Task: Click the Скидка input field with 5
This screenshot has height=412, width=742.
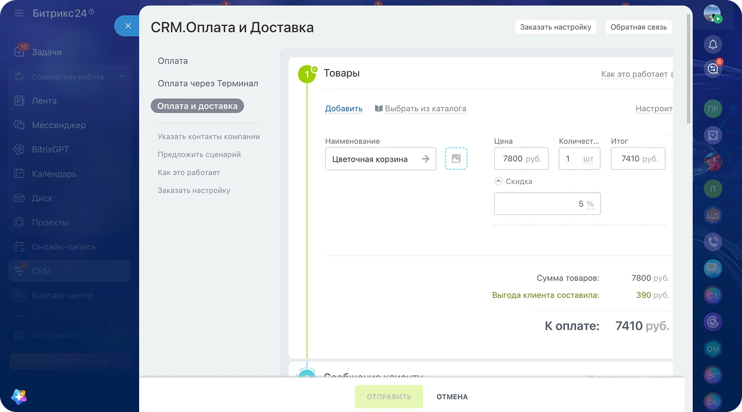Action: 547,204
